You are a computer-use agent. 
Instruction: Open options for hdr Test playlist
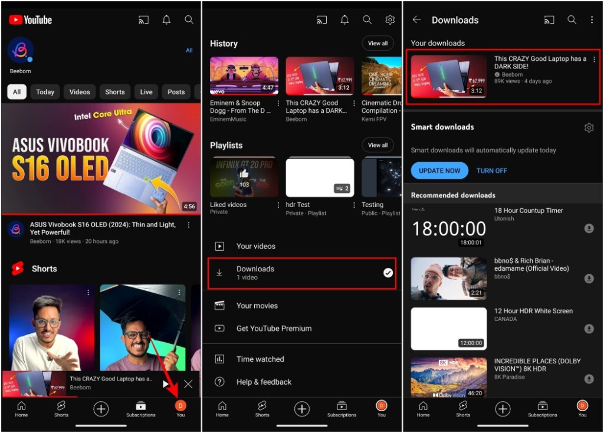[x=354, y=205]
